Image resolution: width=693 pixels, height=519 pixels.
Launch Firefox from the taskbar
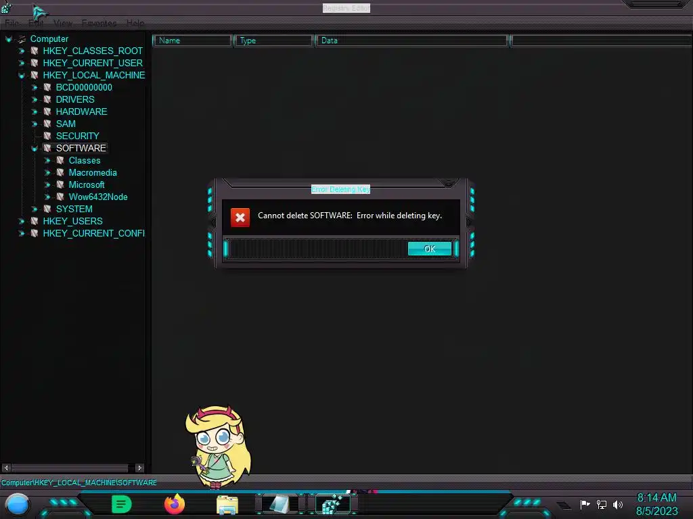[x=175, y=504]
